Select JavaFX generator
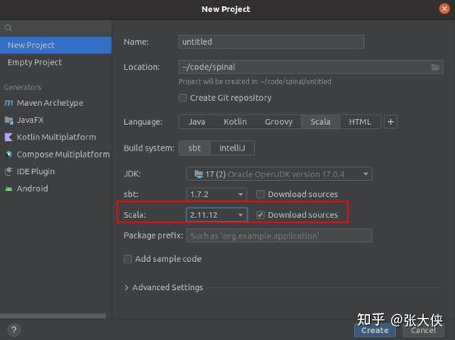The width and height of the screenshot is (455, 340). (x=55, y=120)
